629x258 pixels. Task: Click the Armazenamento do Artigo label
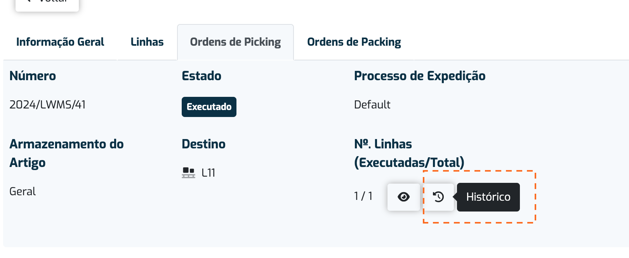pos(66,153)
